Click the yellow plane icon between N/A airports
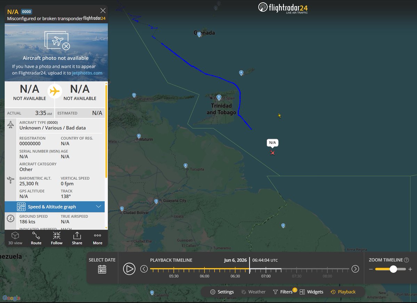This screenshot has width=417, height=303. coord(55,91)
